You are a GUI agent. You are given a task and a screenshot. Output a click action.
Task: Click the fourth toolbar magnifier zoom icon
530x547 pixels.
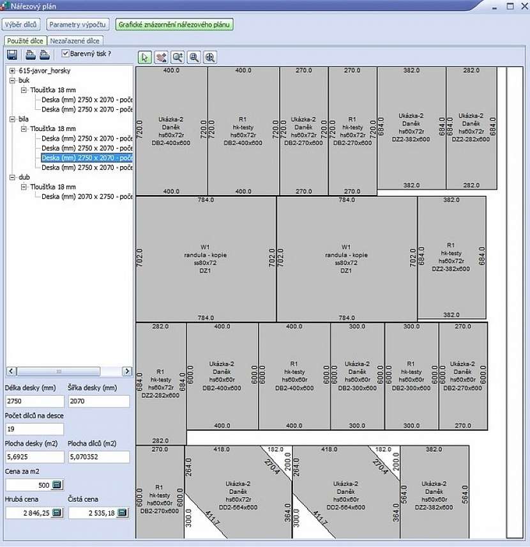(x=194, y=58)
